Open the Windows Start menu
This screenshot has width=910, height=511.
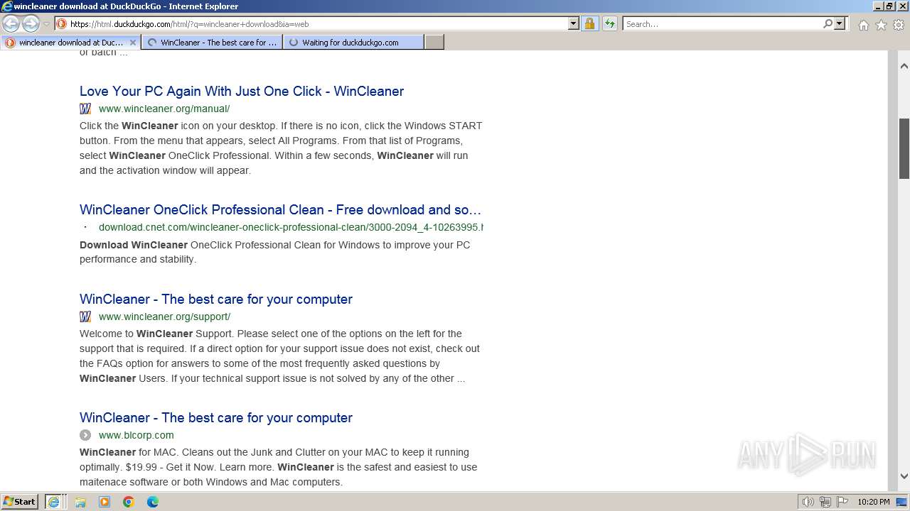pos(20,501)
